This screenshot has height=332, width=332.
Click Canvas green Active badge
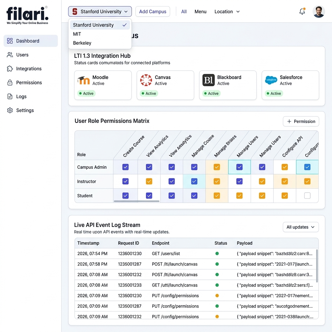149,93
